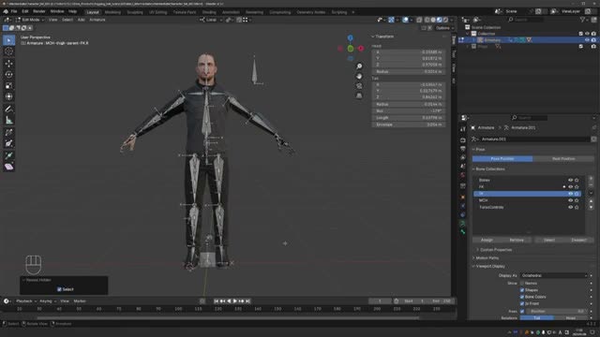Screen dimensions: 600x337
Task: Open transform orientation Local dropdown
Action: (211, 20)
